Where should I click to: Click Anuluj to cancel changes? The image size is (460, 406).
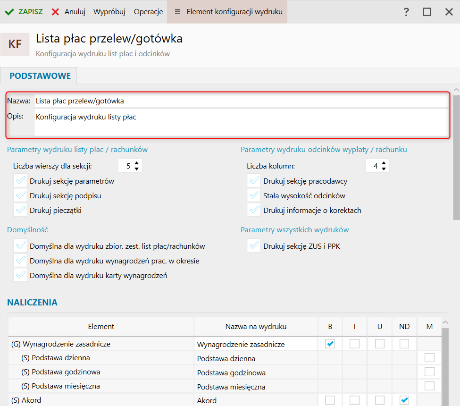click(x=68, y=12)
